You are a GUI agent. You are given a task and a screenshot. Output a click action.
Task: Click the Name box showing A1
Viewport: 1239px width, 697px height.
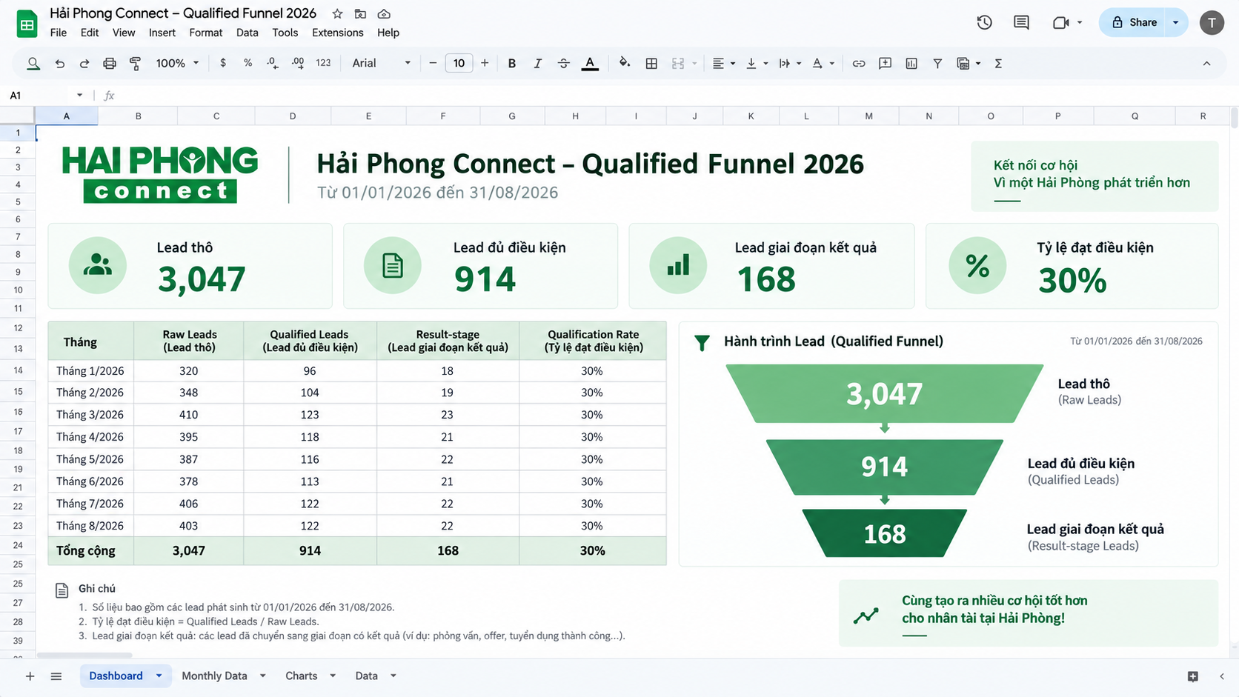point(46,95)
